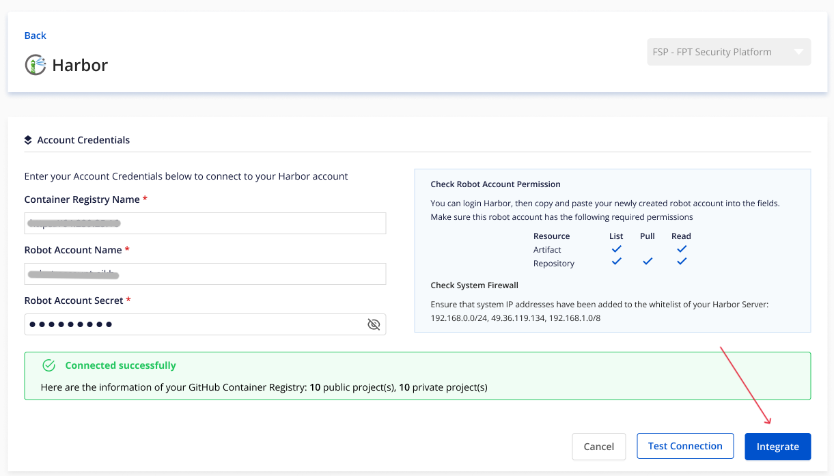
Task: Click the Repository Pull permission checkmark
Action: pos(648,262)
